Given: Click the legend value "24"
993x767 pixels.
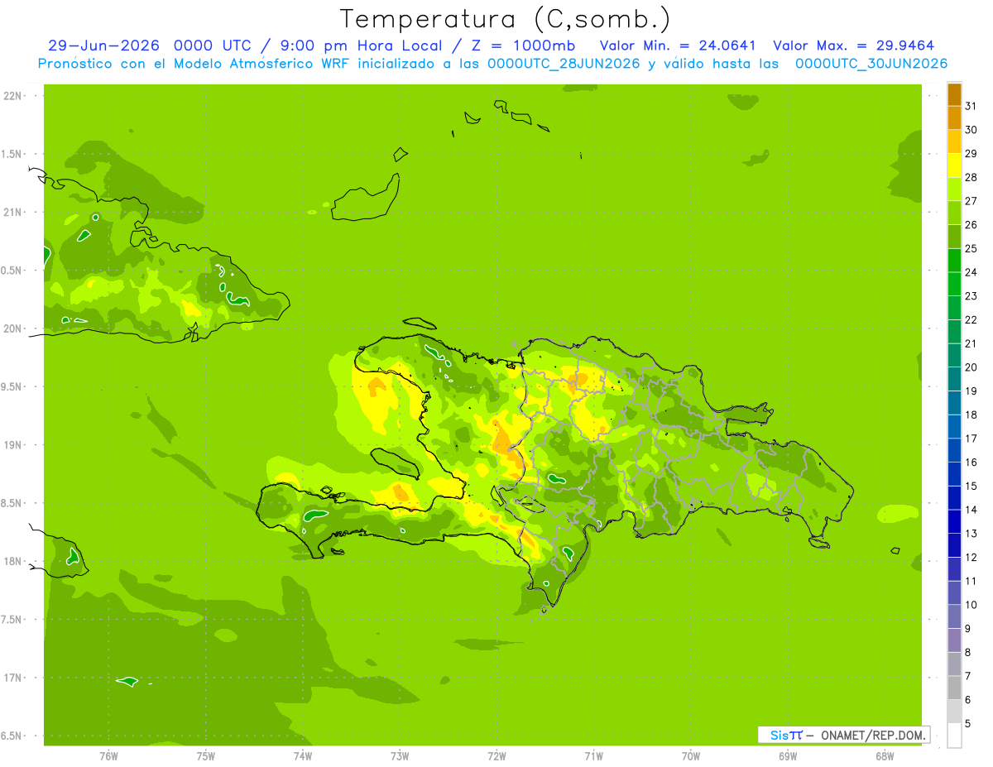Looking at the screenshot, I should (x=971, y=272).
